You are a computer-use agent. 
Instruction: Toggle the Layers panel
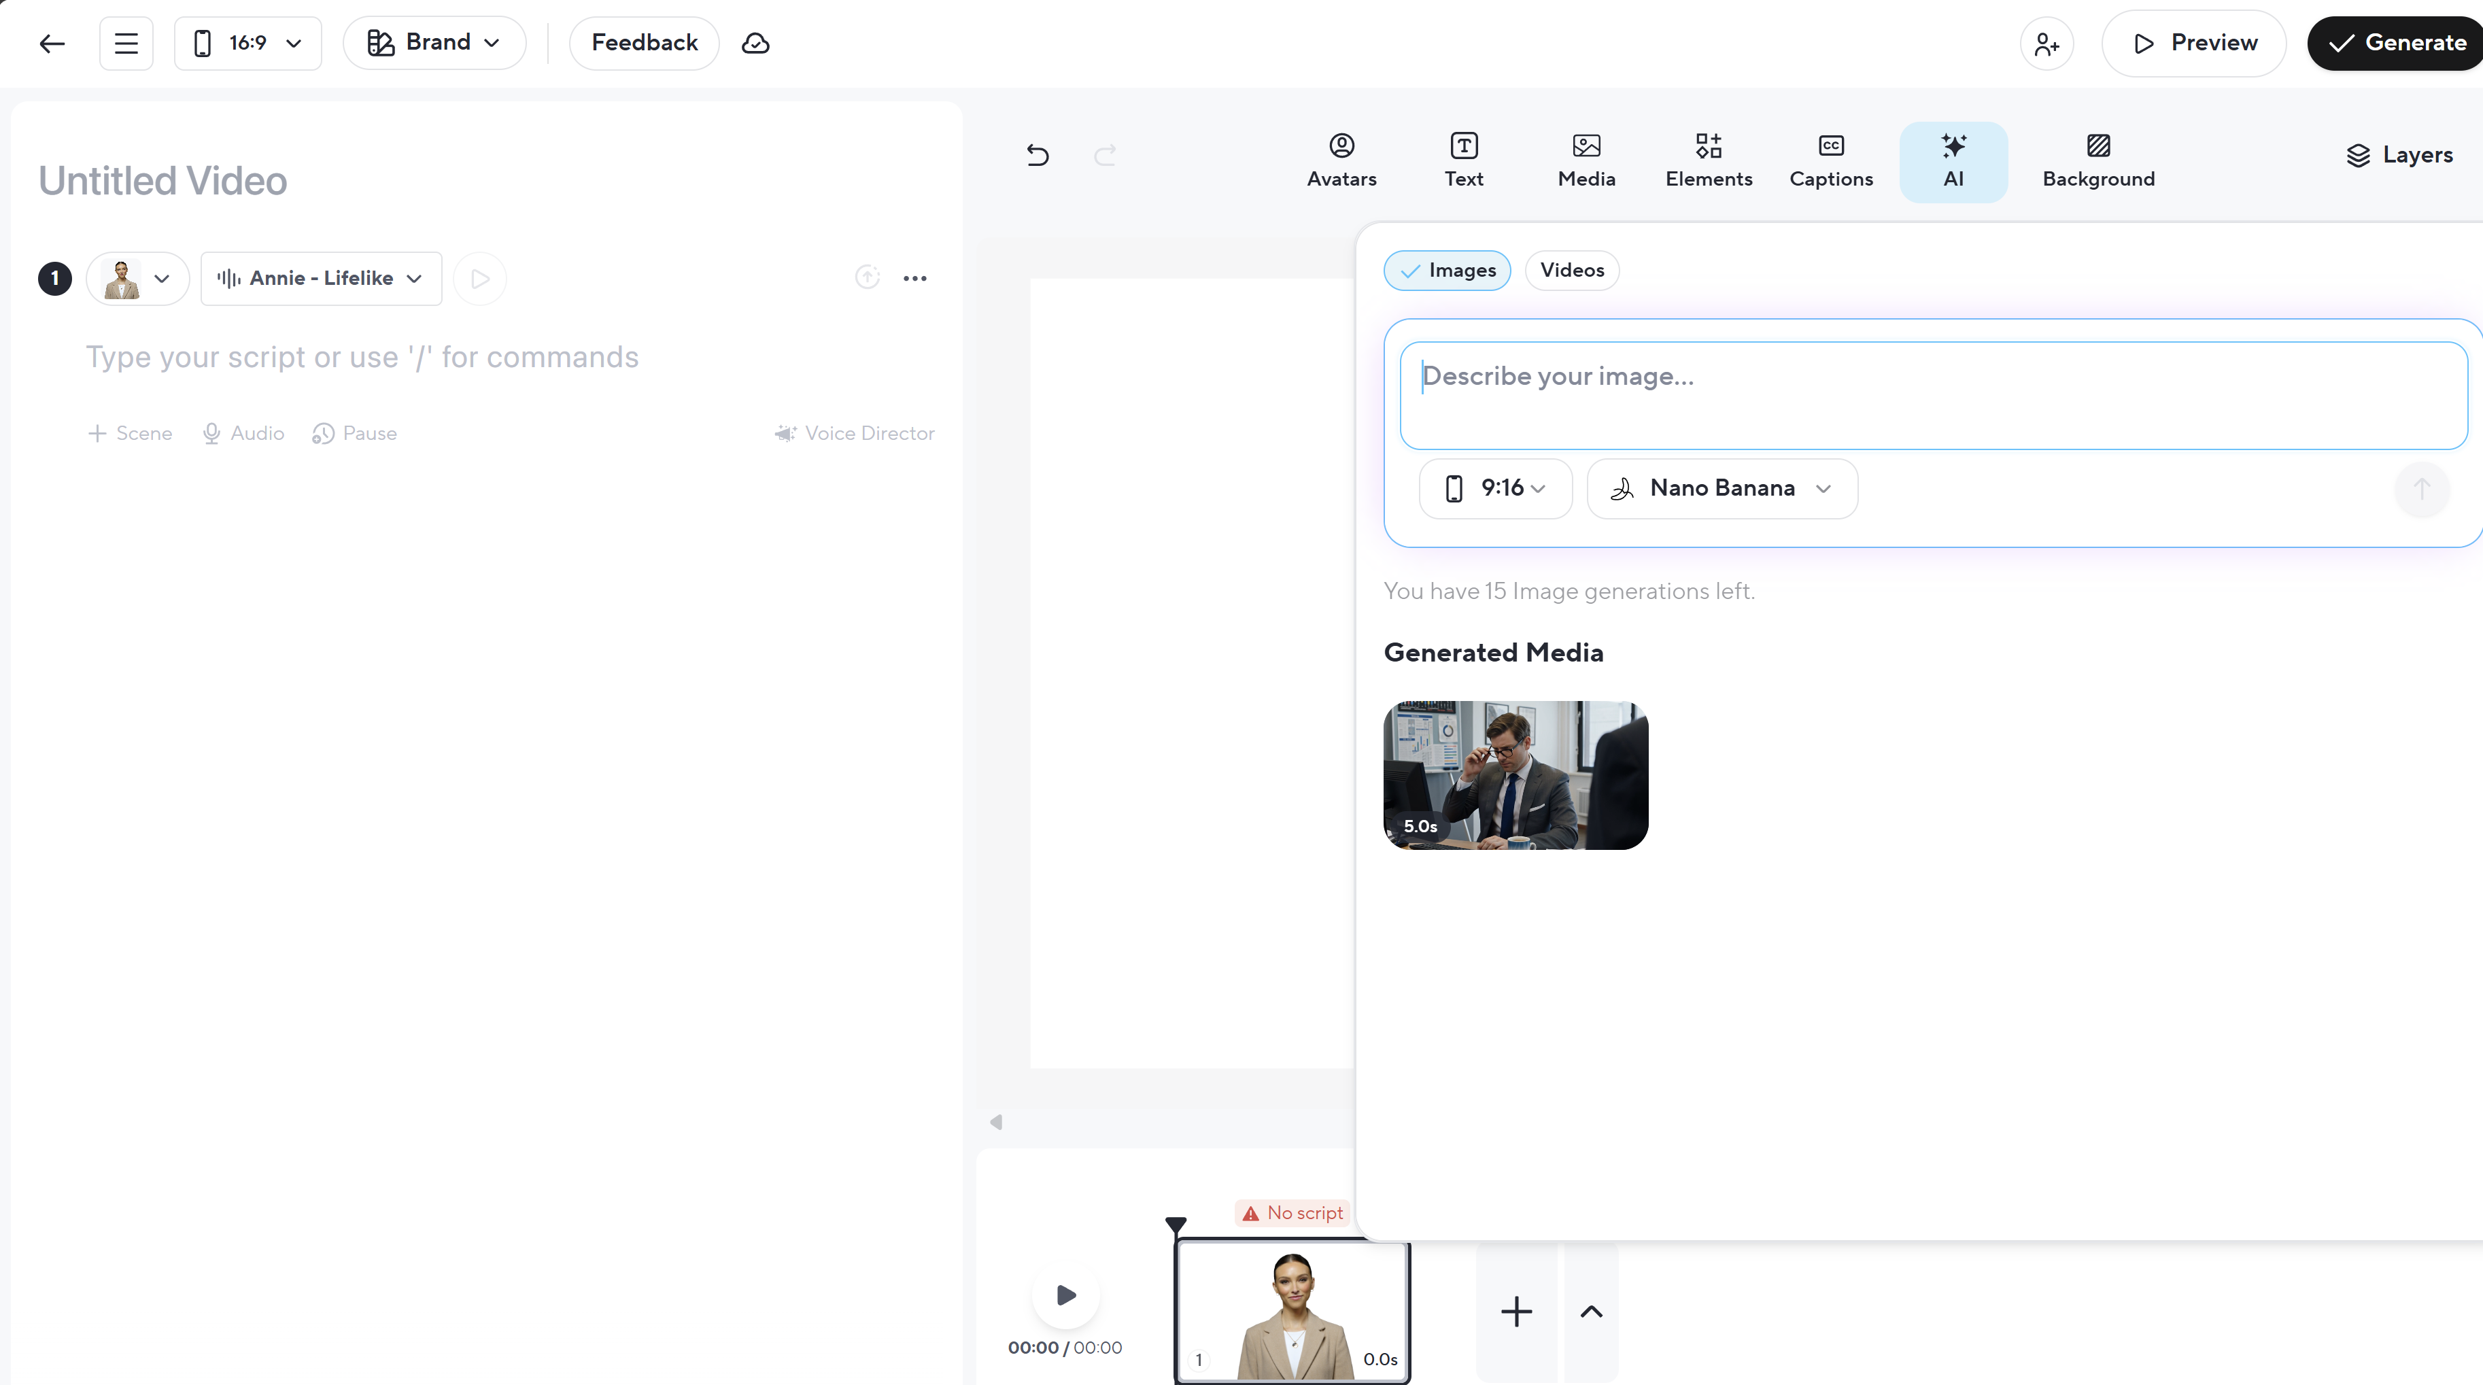click(2398, 154)
